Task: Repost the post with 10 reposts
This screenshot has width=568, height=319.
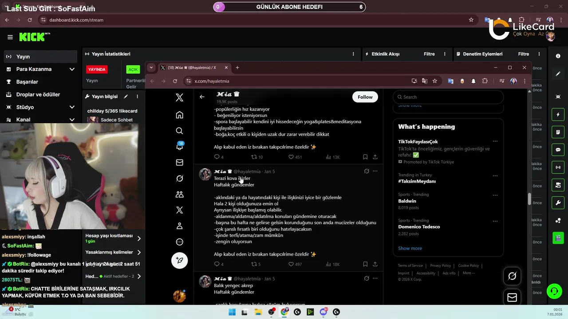Action: coord(254,157)
